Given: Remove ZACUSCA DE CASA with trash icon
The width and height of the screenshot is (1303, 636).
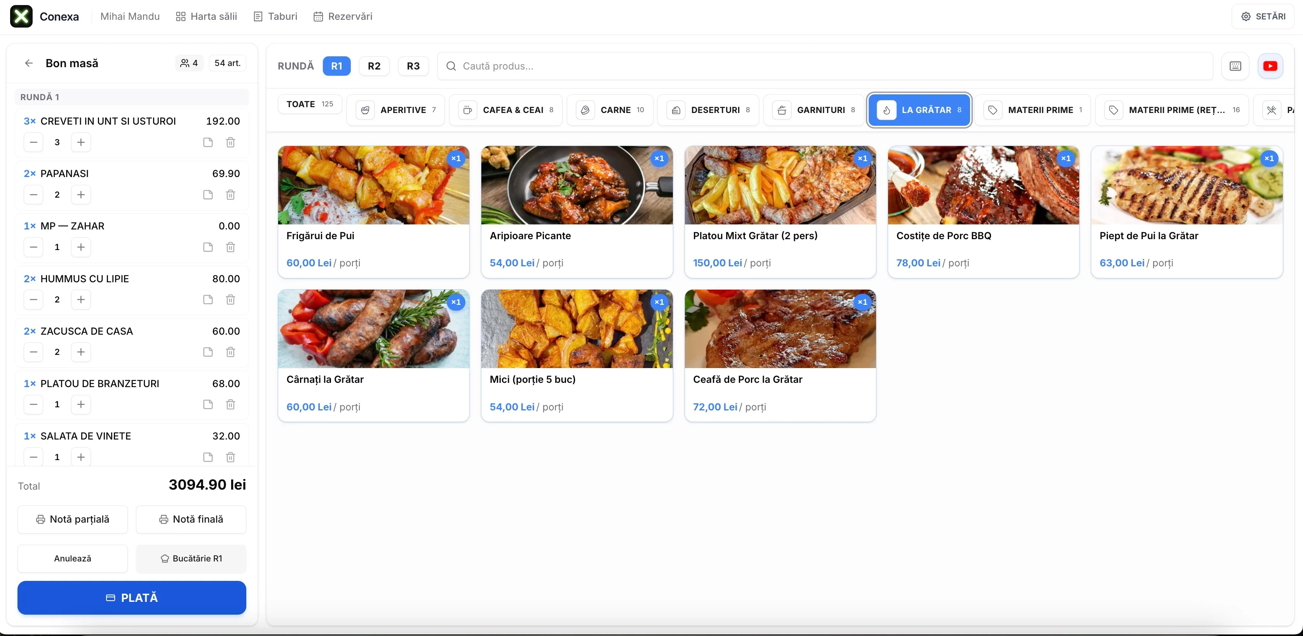Looking at the screenshot, I should (231, 352).
